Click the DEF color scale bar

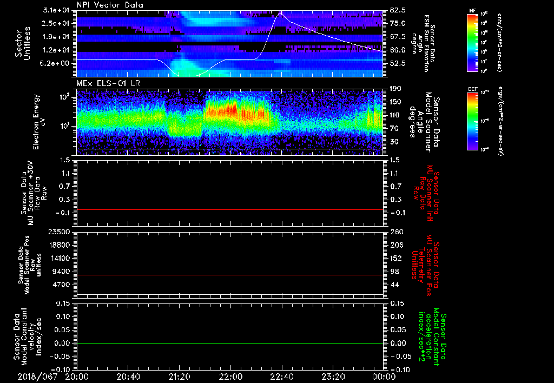coord(472,120)
